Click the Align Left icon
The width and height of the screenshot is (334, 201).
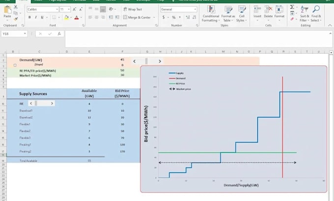pyautogui.click(x=90, y=17)
